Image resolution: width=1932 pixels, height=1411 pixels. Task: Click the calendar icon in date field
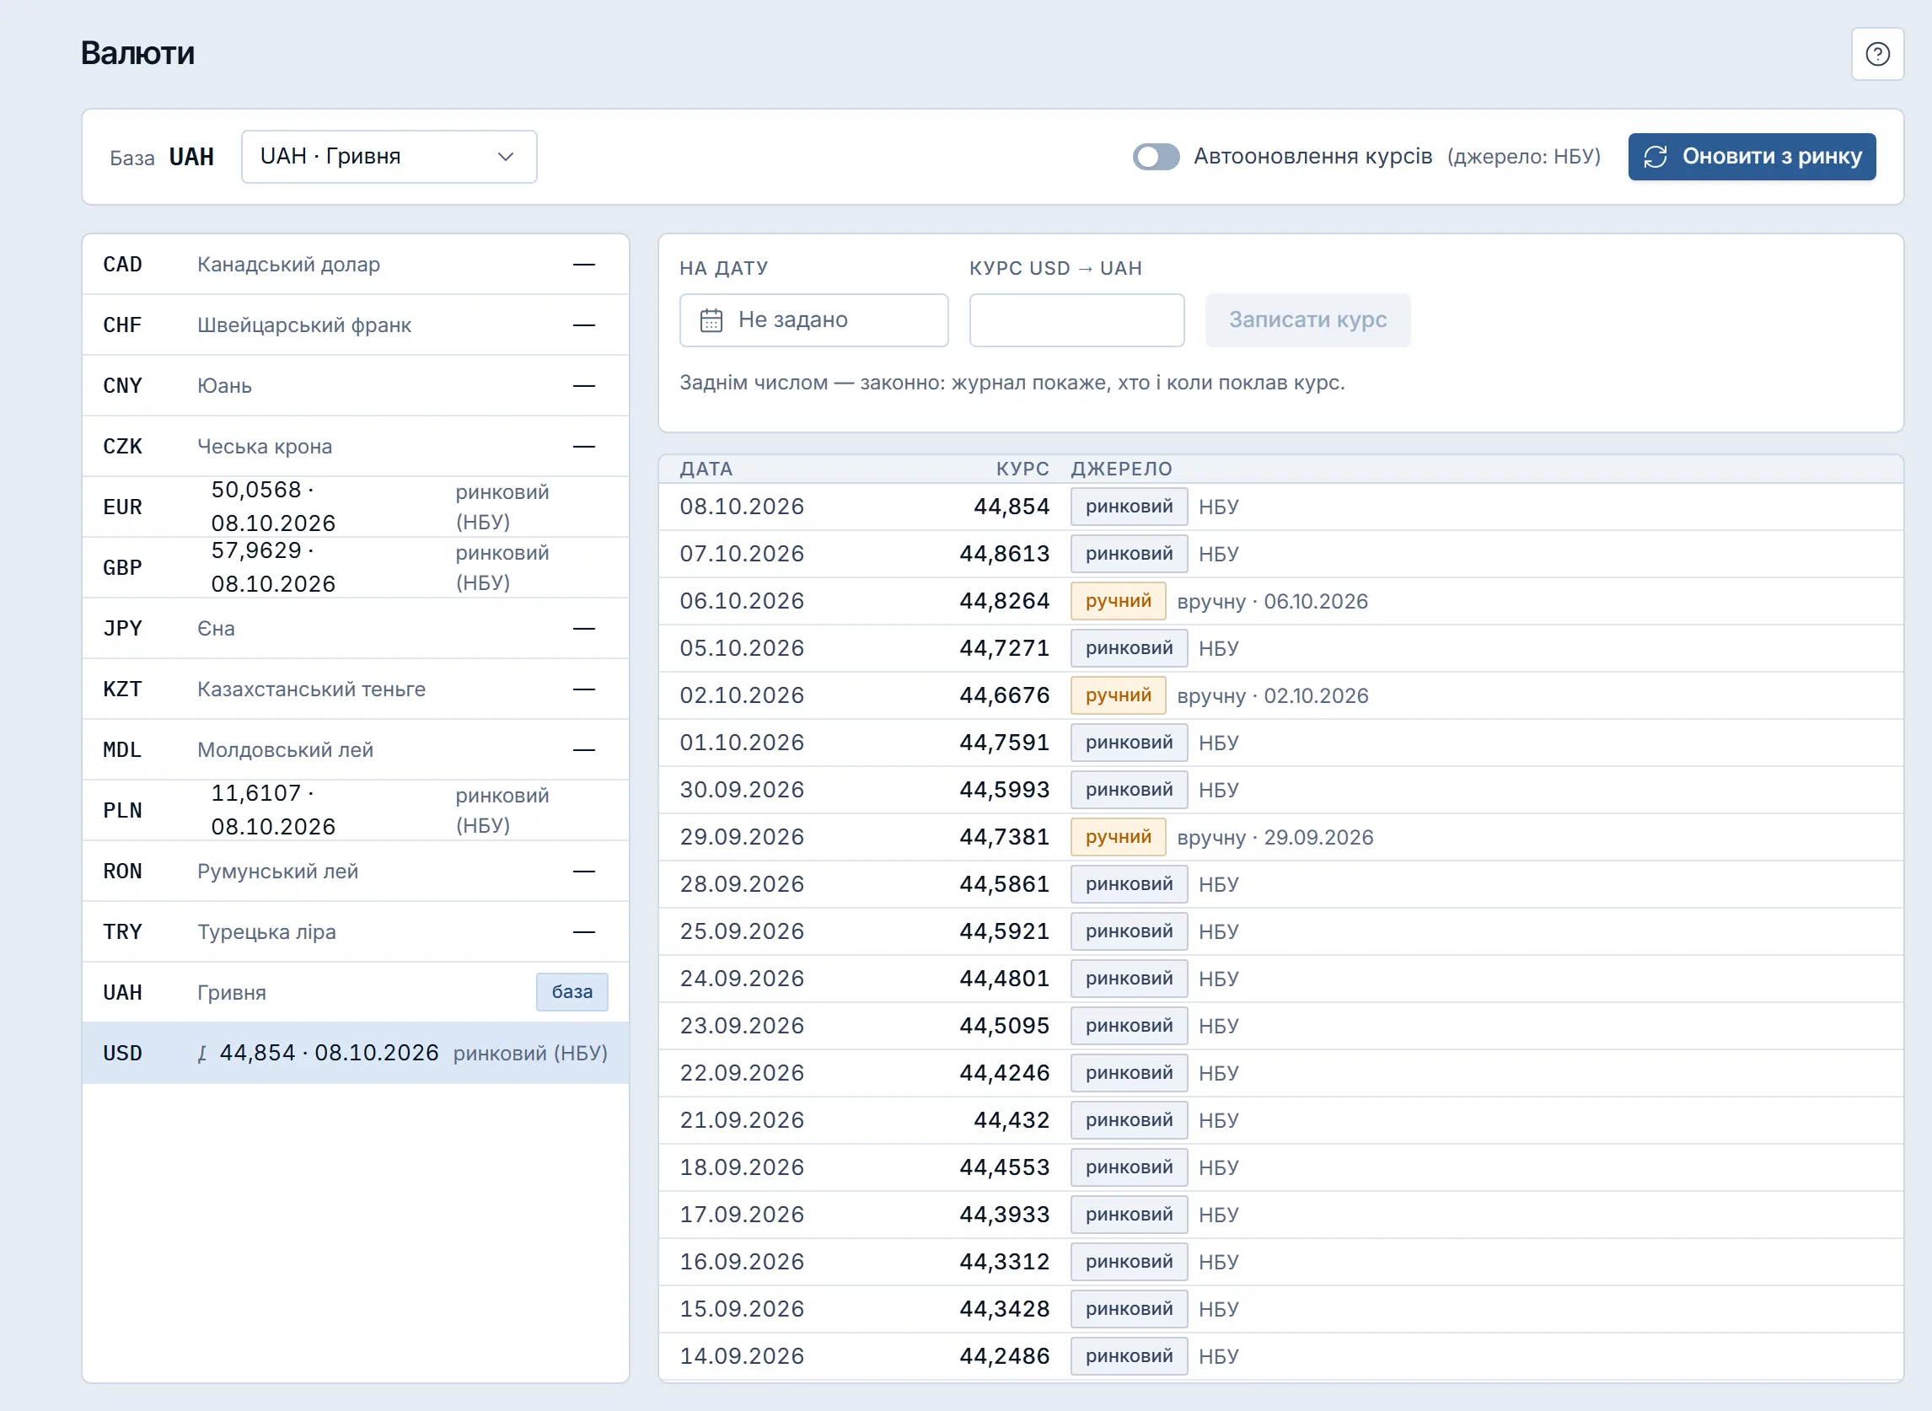pyautogui.click(x=711, y=320)
